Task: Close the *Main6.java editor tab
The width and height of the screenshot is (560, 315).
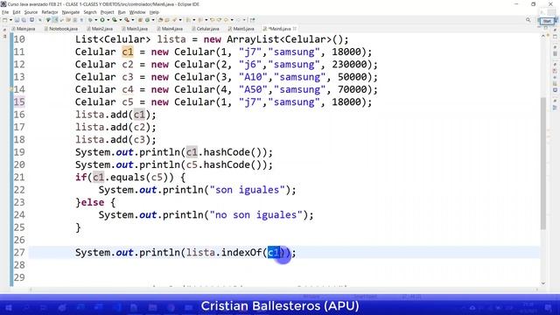Action: tap(295, 29)
